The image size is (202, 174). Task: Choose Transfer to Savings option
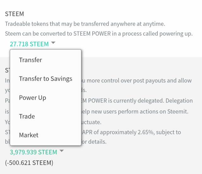pos(45,79)
